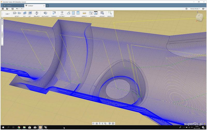The width and height of the screenshot is (207, 130).
Task: Select the Drilling tool icon
Action: pyautogui.click(x=37, y=13)
